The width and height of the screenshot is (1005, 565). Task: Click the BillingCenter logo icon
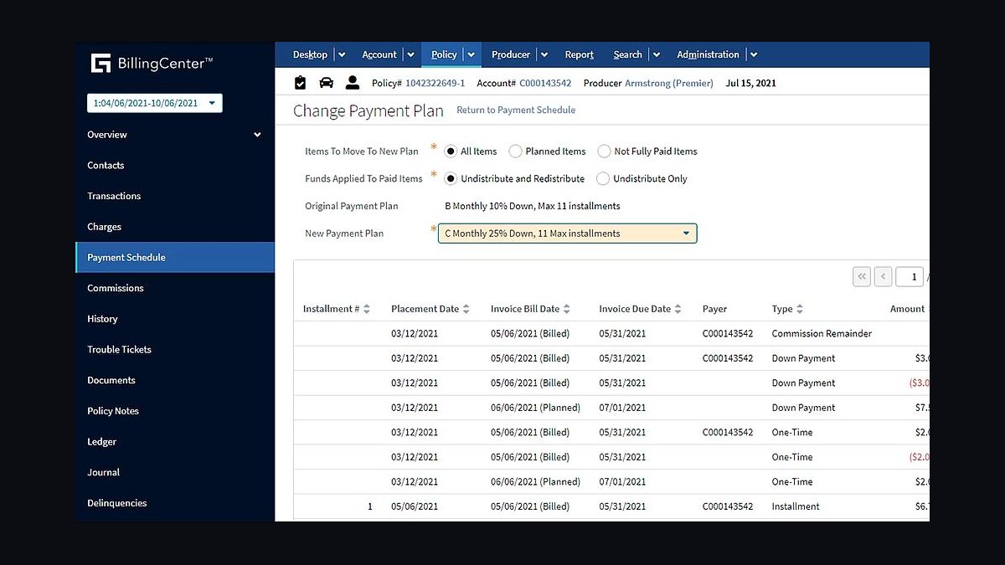100,64
